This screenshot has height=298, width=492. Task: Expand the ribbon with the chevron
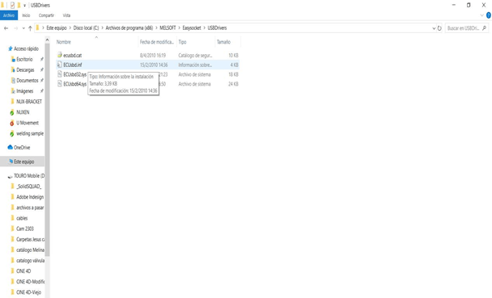(482, 15)
